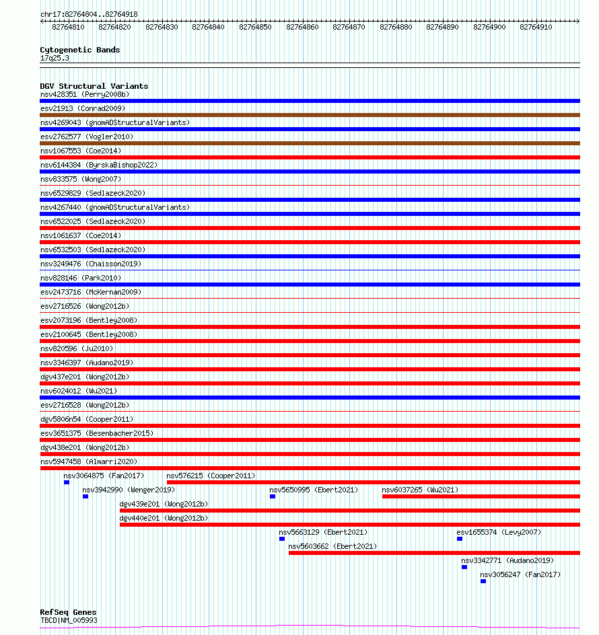599x635 pixels.
Task: Select nsv6037265 (Wu2021) label
Action: coord(420,490)
